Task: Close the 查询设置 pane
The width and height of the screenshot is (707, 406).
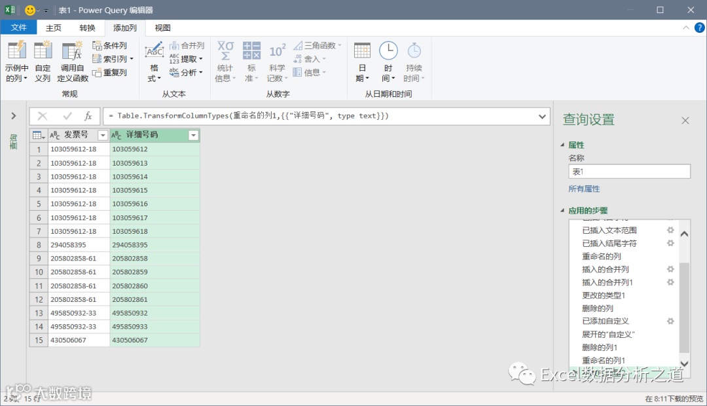Action: coord(685,120)
